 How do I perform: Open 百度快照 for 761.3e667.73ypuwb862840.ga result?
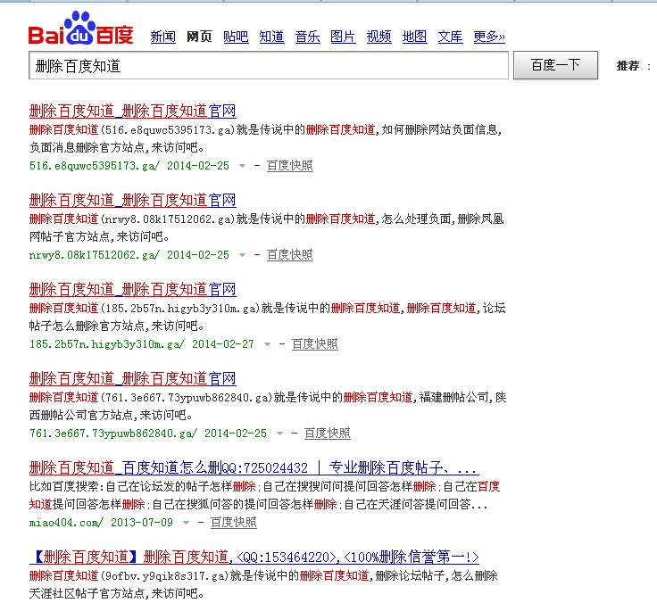click(x=328, y=433)
